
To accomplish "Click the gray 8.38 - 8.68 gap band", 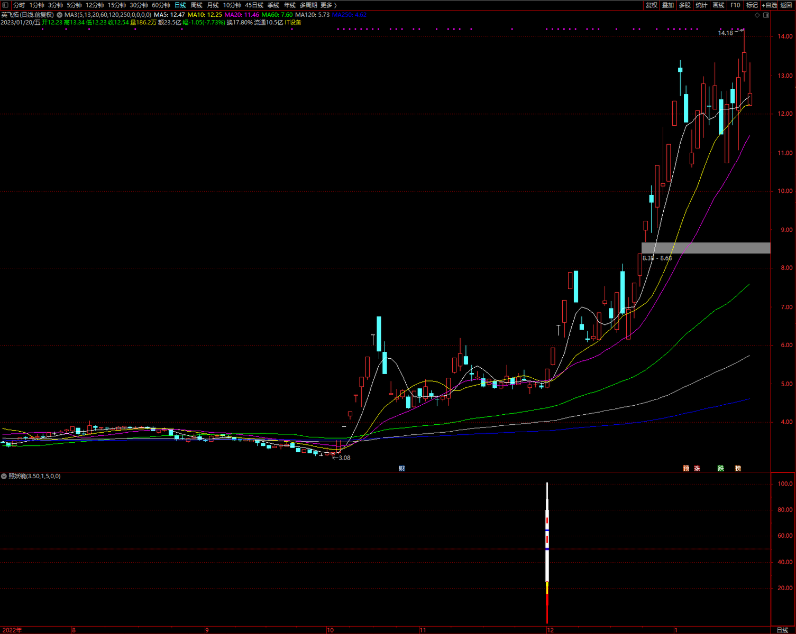I will [706, 248].
